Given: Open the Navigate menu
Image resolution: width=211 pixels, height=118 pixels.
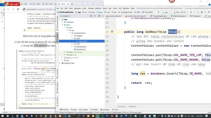Looking at the screenshot, I should (x=77, y=8).
